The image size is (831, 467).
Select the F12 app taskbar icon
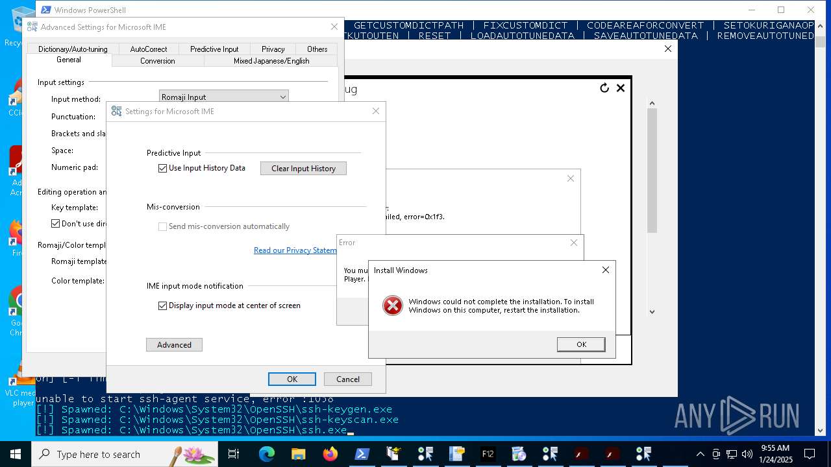tap(488, 454)
